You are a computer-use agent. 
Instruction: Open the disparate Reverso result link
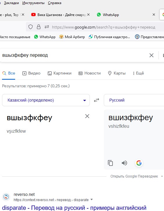pos(74,208)
